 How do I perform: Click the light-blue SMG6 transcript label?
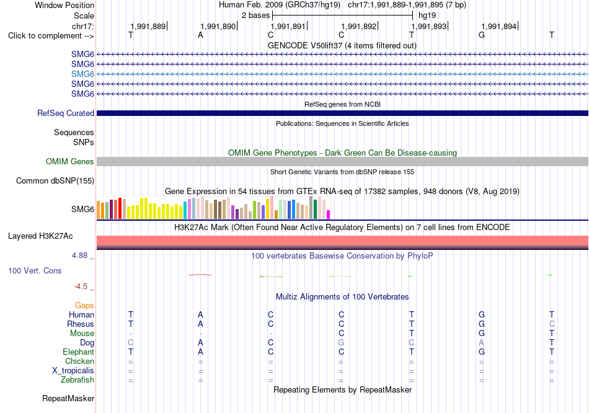[82, 74]
